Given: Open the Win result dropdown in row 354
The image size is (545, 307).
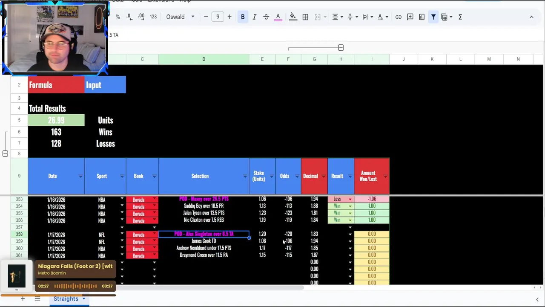Looking at the screenshot, I should click(350, 206).
